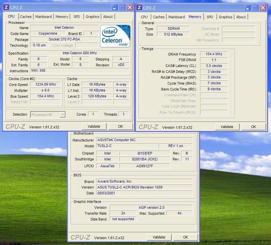Click the Multiplier value x 8.0
The height and width of the screenshot is (245, 271).
pos(46,90)
